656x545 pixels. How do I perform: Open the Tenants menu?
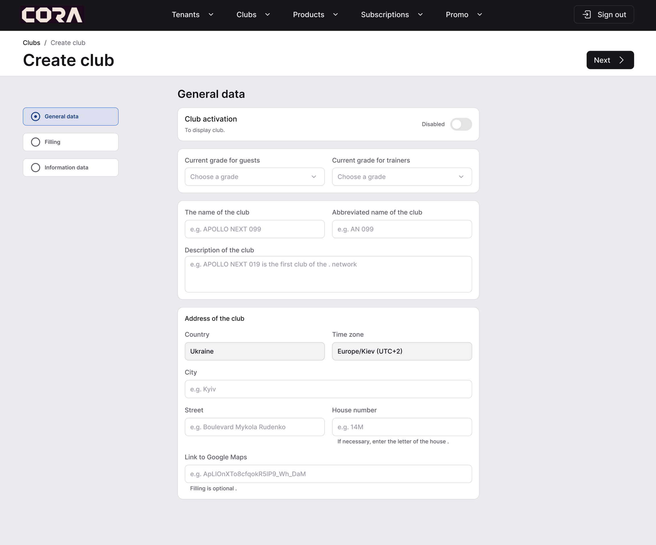point(193,14)
